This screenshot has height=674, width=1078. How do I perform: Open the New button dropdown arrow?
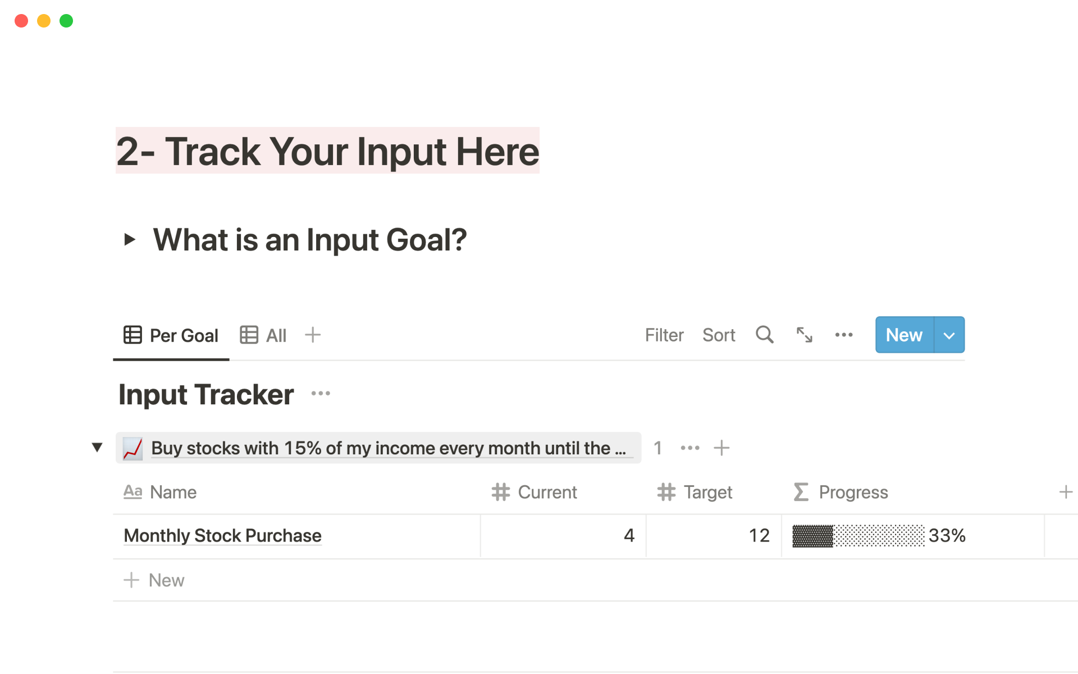pyautogui.click(x=949, y=335)
